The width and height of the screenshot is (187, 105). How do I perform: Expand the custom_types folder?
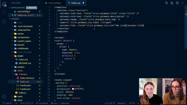pos(26,41)
